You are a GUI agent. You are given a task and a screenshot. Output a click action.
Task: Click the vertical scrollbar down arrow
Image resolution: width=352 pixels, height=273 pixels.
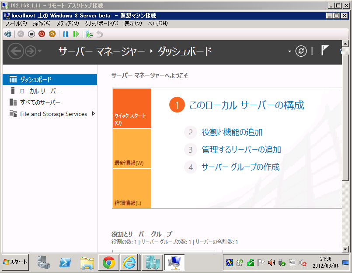coord(345,249)
